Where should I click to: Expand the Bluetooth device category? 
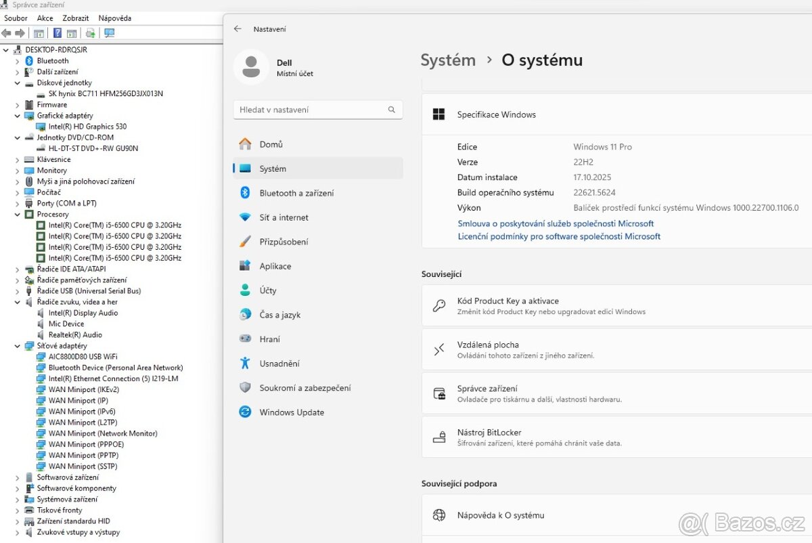[18, 61]
